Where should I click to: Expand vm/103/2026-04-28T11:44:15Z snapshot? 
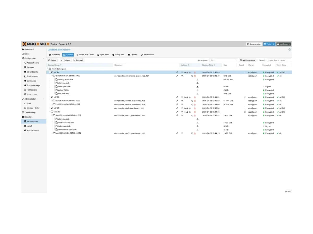coord(52,133)
